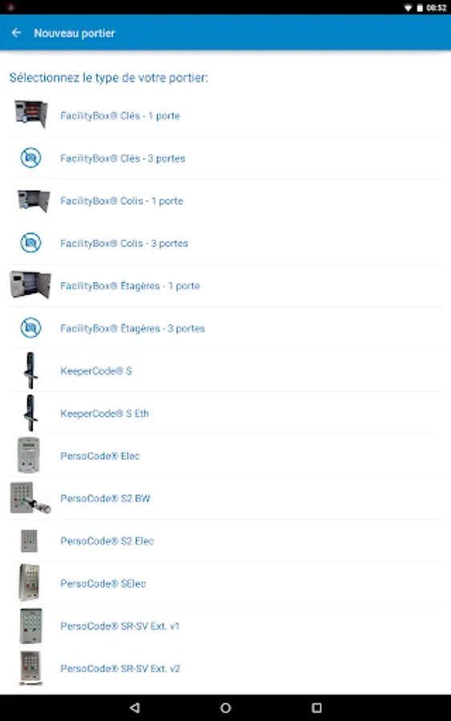Screen dimensions: 451x721
Task: Select PersoCode SElec device type
Action: [x=226, y=583]
